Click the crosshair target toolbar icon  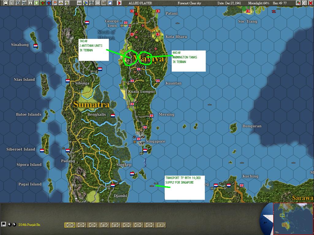(x=91, y=3)
